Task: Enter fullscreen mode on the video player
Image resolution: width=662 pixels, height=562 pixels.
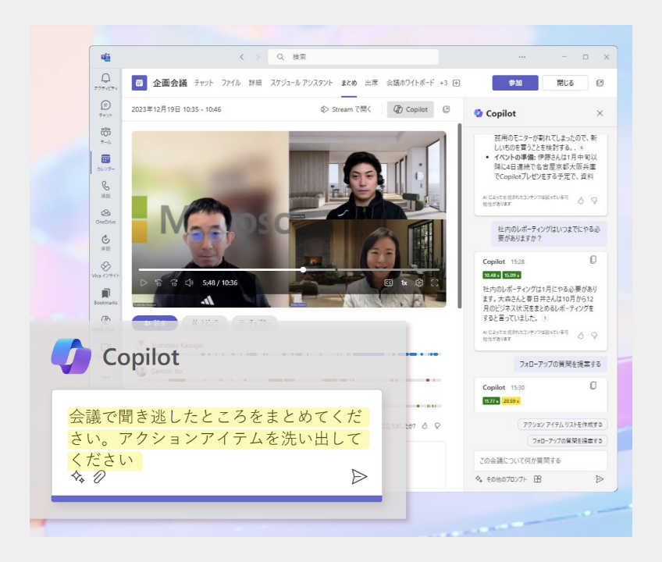Action: [435, 283]
